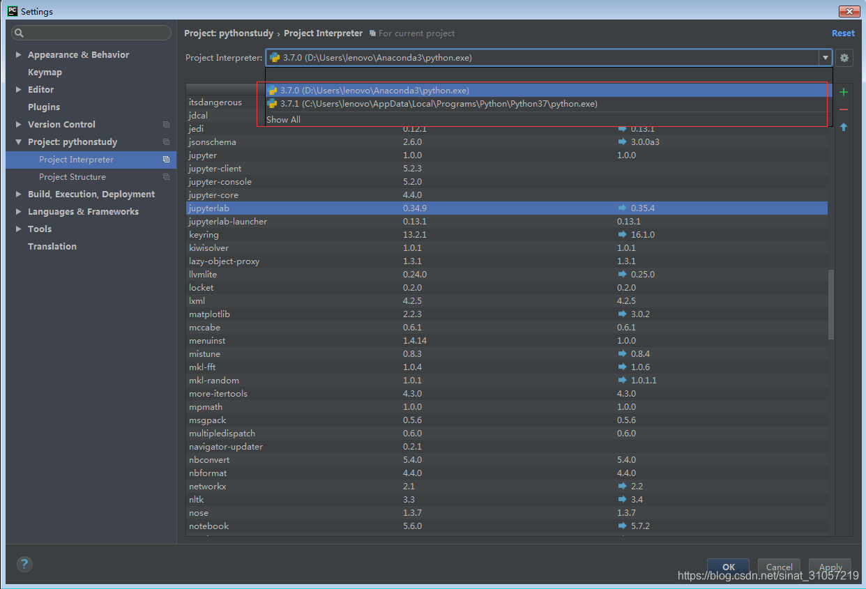Select the llvmlite package row
The width and height of the screenshot is (866, 589).
pos(507,275)
